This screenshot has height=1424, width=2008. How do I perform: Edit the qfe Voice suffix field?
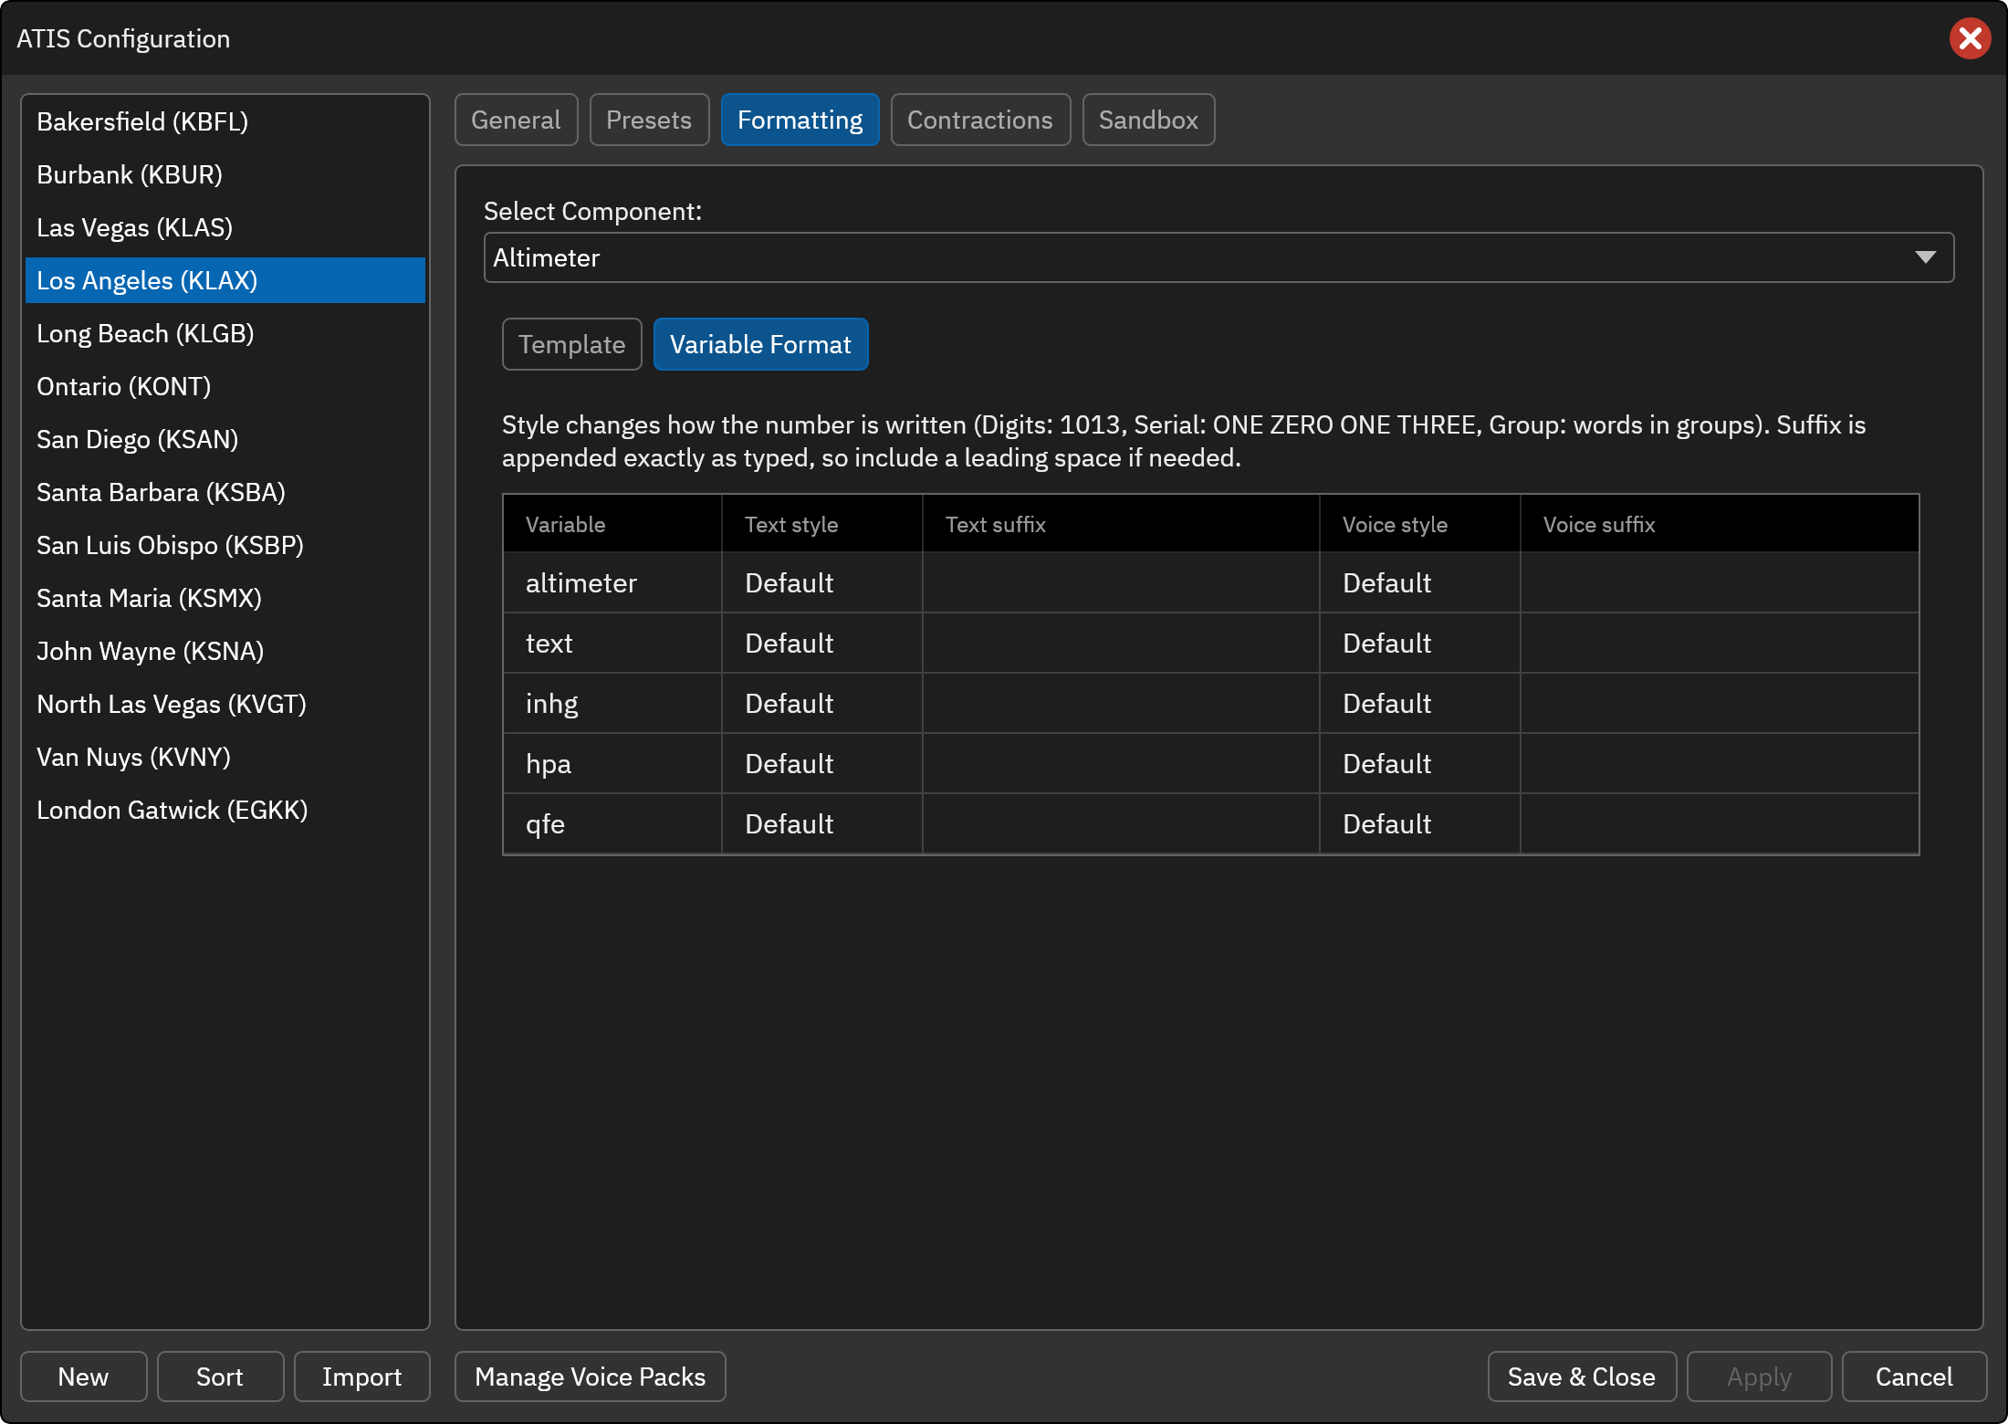pyautogui.click(x=1720, y=823)
